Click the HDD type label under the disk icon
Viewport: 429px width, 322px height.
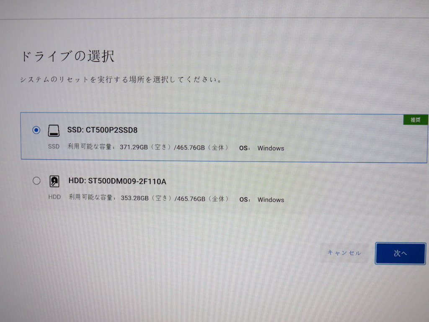(54, 197)
